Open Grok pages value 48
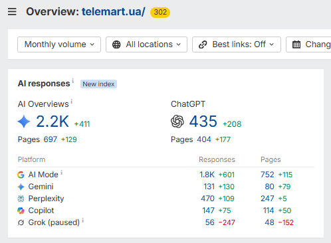This screenshot has height=243, width=331. tap(269, 222)
